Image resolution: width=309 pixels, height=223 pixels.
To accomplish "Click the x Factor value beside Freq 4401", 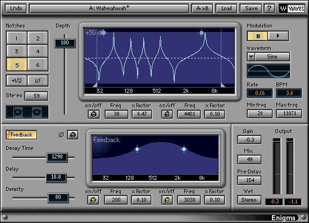I will tap(215, 114).
